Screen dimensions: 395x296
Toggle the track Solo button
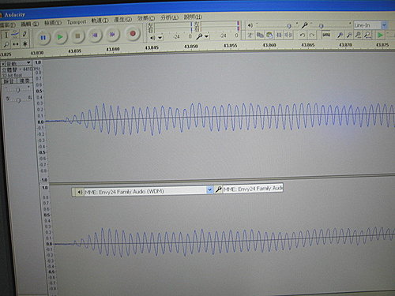24,81
